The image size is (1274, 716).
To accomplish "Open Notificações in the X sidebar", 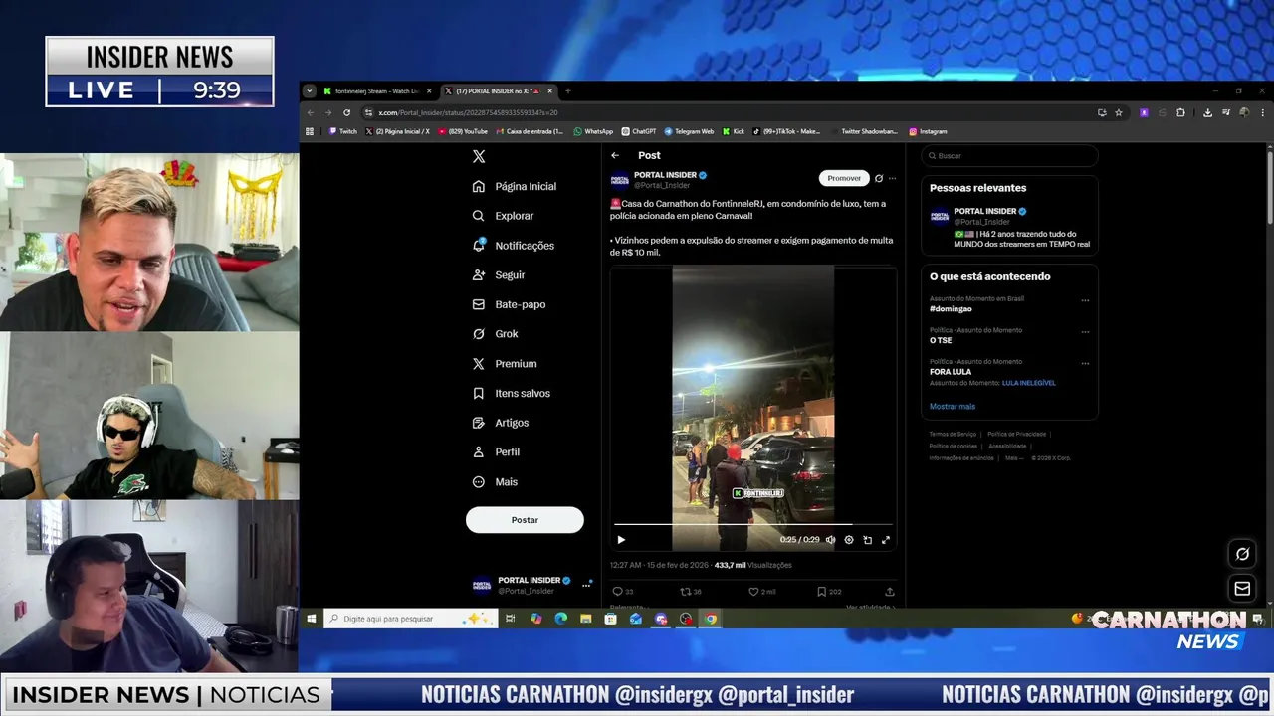I will [514, 246].
